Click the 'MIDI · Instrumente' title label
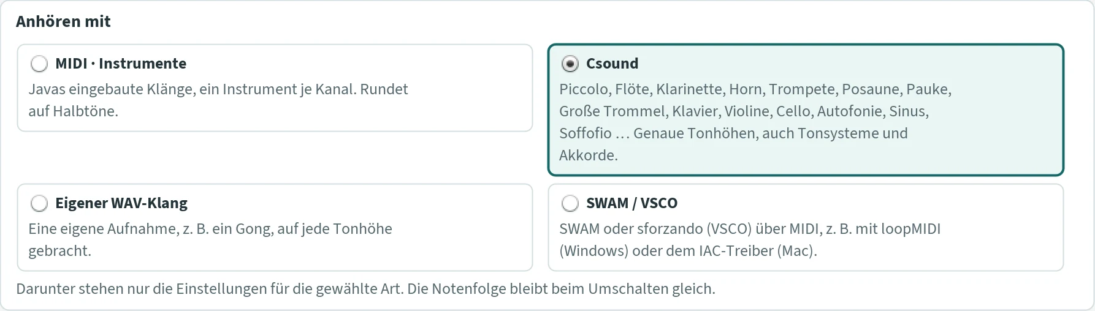The height and width of the screenshot is (311, 1095). click(121, 64)
